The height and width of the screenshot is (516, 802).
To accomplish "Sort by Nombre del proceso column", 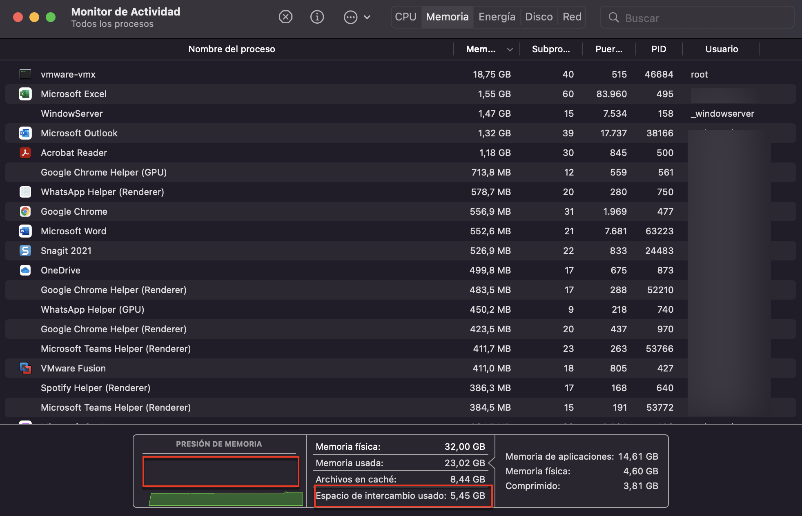I will click(x=232, y=49).
